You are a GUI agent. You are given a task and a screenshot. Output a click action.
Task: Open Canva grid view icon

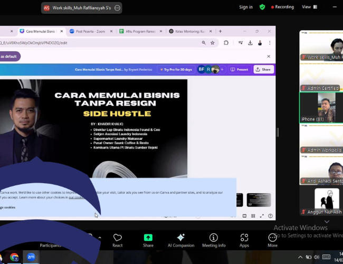click(253, 216)
